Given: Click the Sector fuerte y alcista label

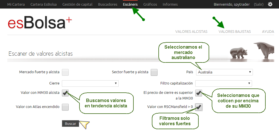Looking at the screenshot, I should (x=130, y=72).
